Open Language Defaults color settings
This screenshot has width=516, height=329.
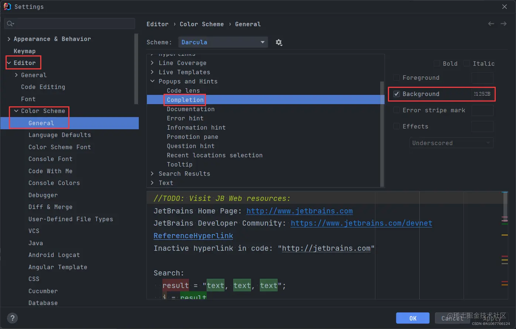(60, 135)
